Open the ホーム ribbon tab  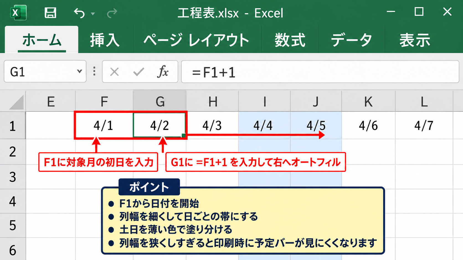pos(42,40)
